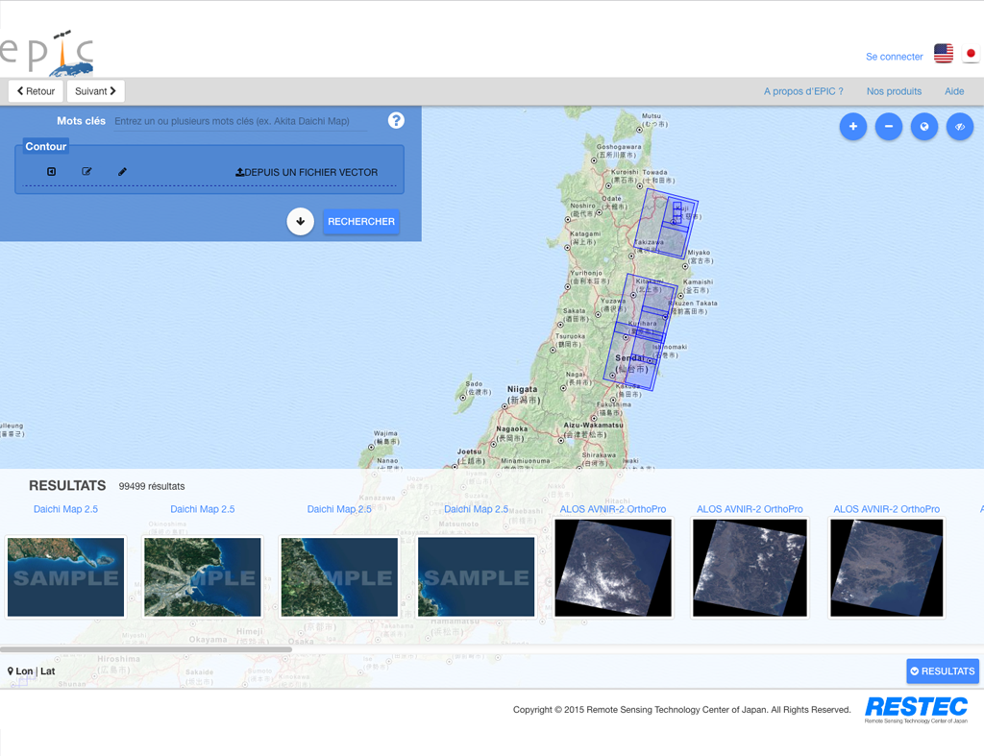Select the third ALOS AVNIR-2 thumbnail
This screenshot has height=756, width=984.
(887, 568)
